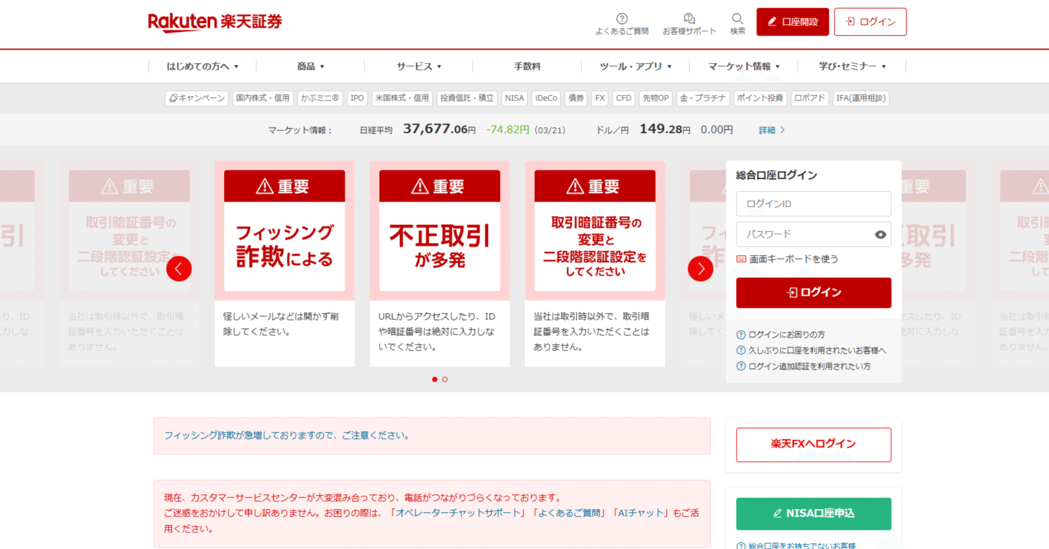The width and height of the screenshot is (1049, 549).
Task: Open the 投資信託・積立 tag
Action: 467,98
